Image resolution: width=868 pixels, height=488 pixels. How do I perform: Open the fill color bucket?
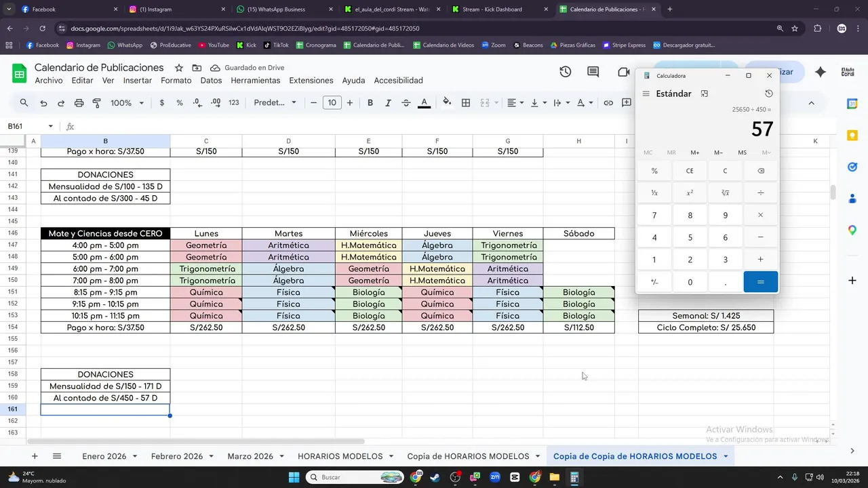[x=447, y=103]
